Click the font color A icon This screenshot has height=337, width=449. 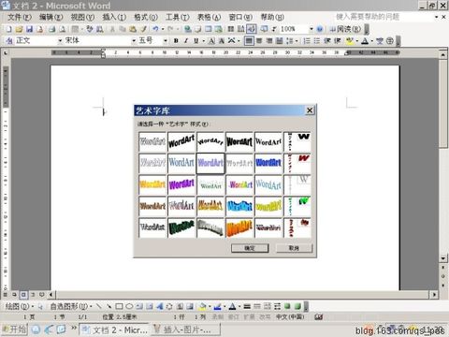pyautogui.click(x=365, y=41)
